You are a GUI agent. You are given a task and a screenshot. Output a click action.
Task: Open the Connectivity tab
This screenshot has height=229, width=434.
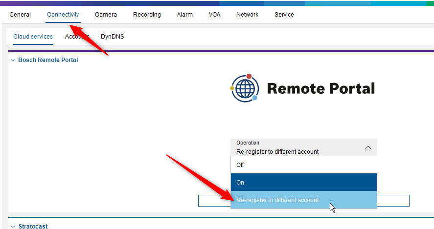tap(63, 15)
